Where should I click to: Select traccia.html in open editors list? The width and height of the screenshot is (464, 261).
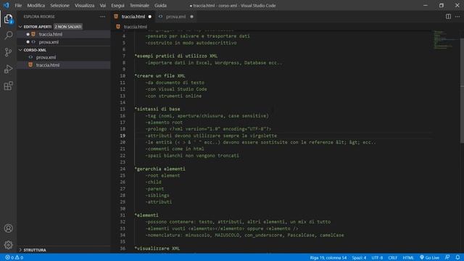[x=64, y=34]
